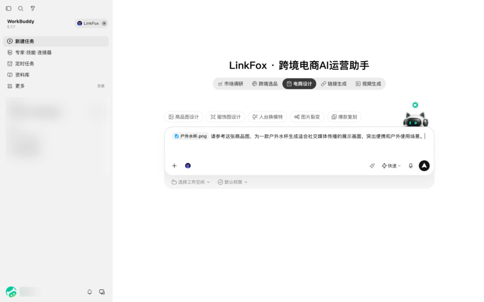The width and height of the screenshot is (484, 302).
Task: Click the attached 户外水杯.png file chip
Action: click(190, 136)
